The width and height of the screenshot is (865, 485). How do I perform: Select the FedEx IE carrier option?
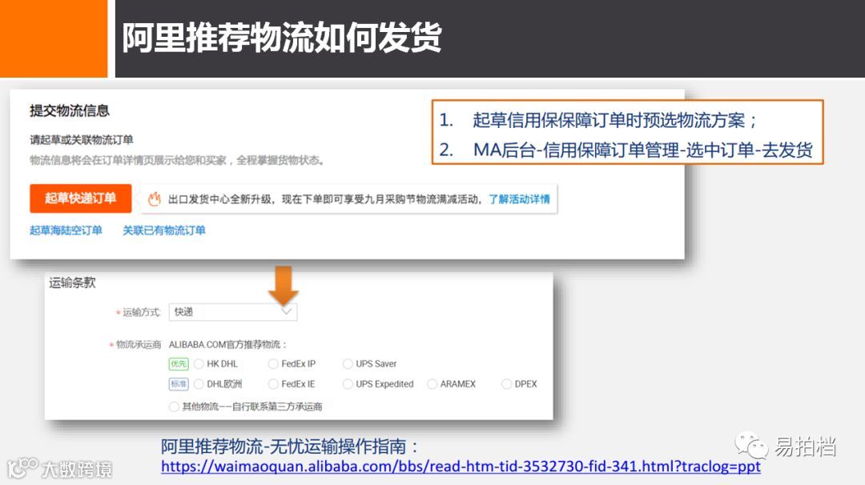(x=273, y=384)
